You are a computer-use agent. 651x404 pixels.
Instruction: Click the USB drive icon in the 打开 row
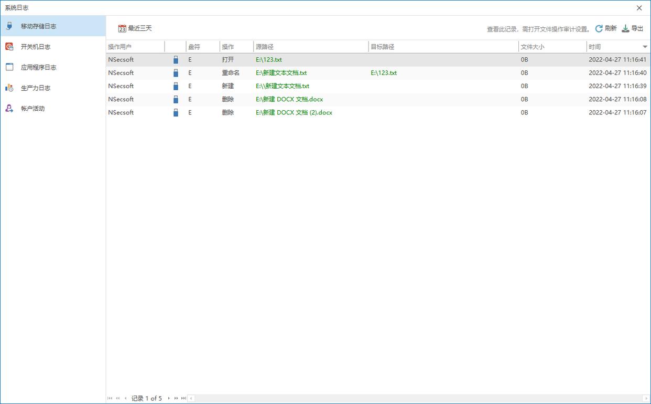click(176, 60)
